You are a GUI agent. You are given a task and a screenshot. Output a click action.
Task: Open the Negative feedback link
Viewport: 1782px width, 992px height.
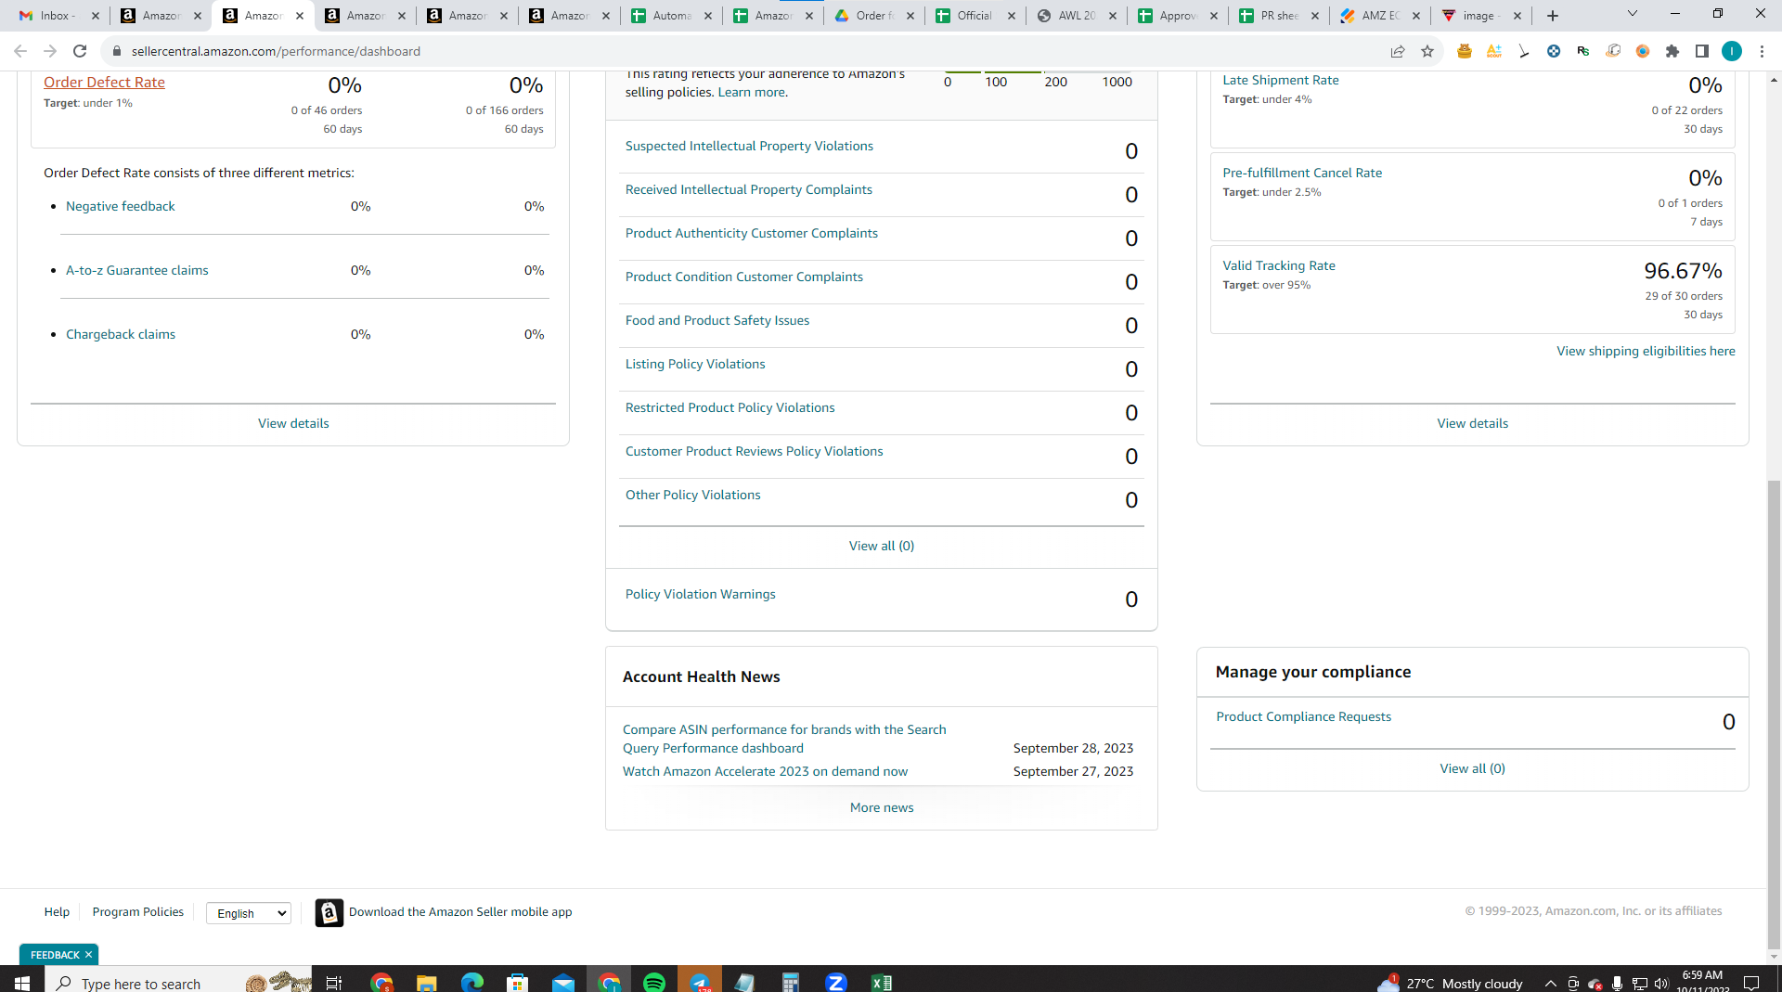point(121,206)
